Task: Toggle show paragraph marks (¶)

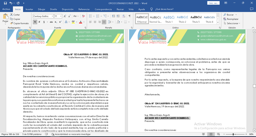Action: (x=129, y=16)
